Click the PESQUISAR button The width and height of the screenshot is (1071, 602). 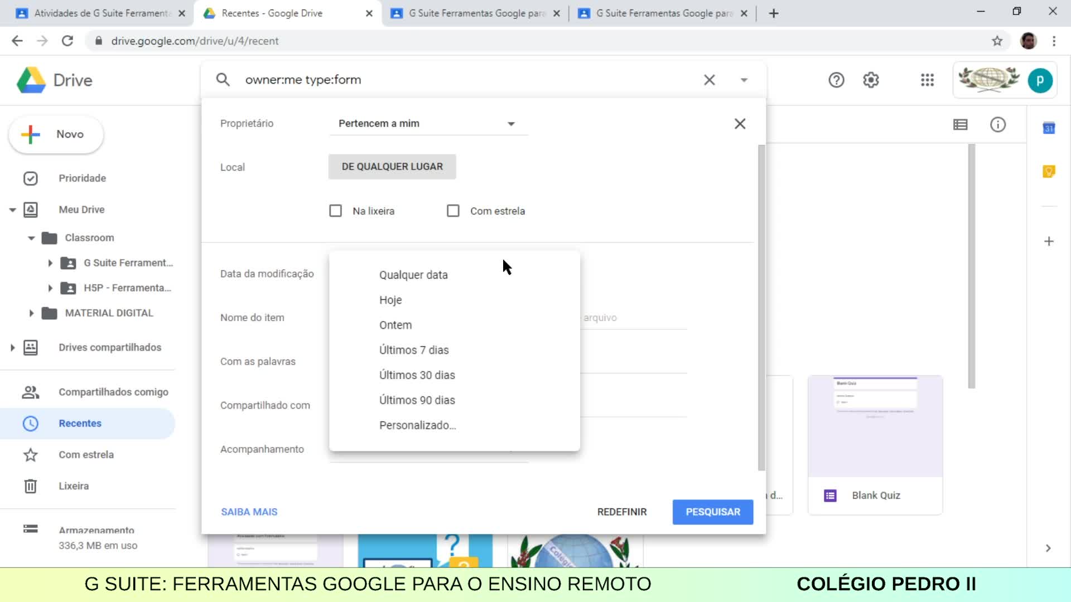point(713,512)
